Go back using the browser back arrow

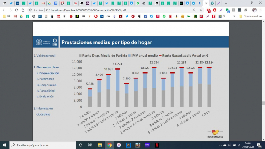(x=4, y=10)
